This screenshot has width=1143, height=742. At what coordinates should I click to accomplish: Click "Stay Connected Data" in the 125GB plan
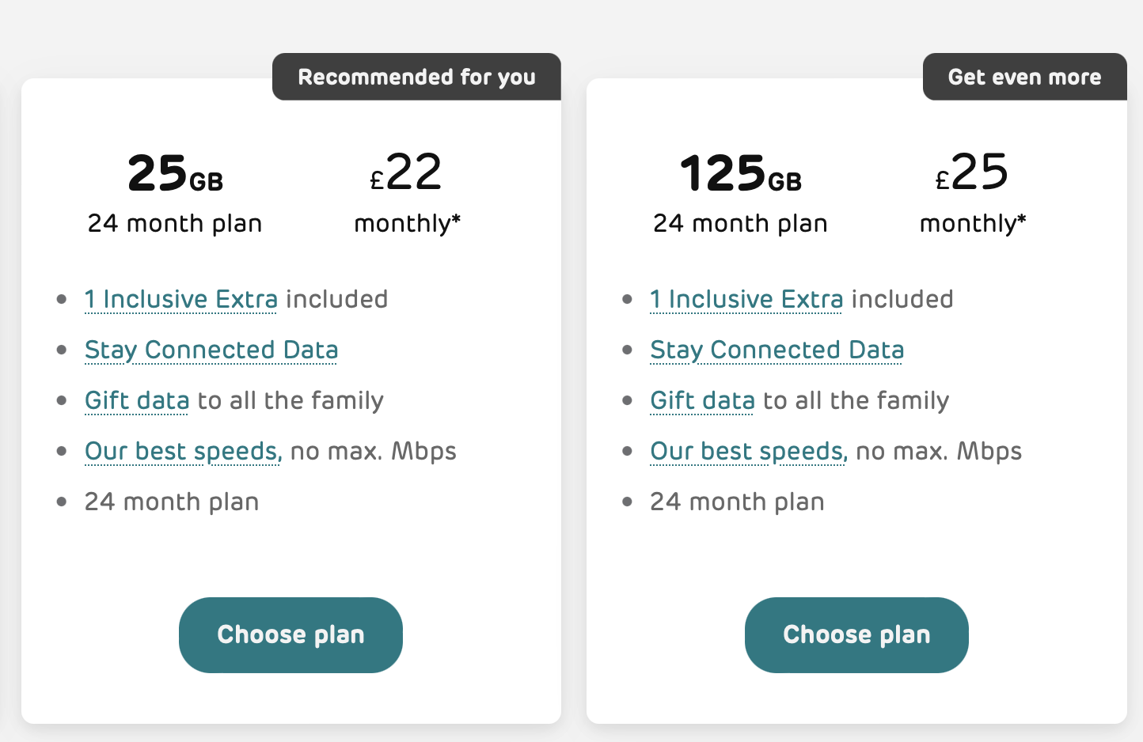(x=777, y=350)
